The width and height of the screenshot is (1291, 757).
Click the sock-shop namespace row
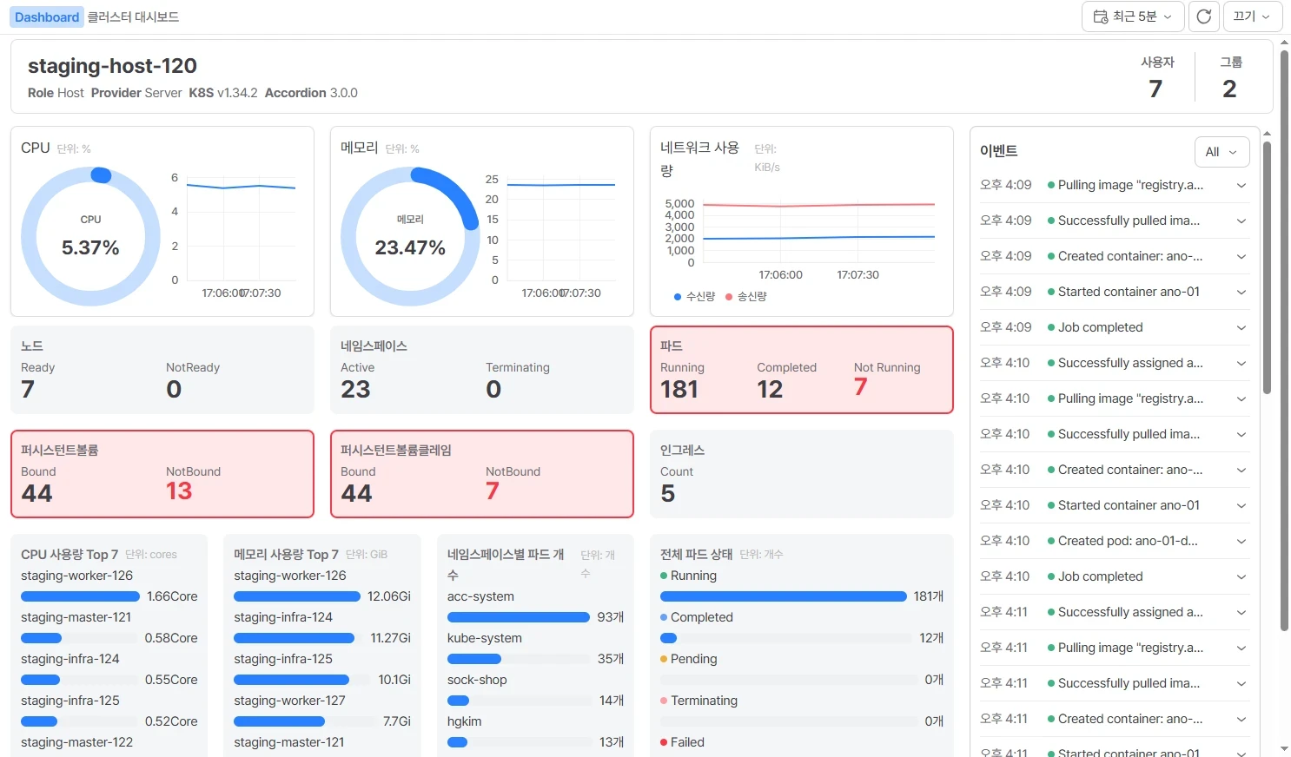point(535,690)
